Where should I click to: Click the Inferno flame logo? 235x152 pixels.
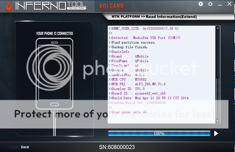[9, 5]
